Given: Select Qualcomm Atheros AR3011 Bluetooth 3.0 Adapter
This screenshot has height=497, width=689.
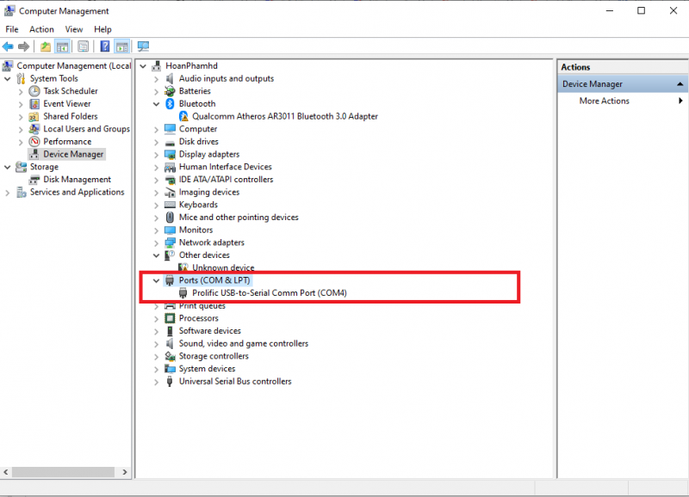Looking at the screenshot, I should click(285, 116).
